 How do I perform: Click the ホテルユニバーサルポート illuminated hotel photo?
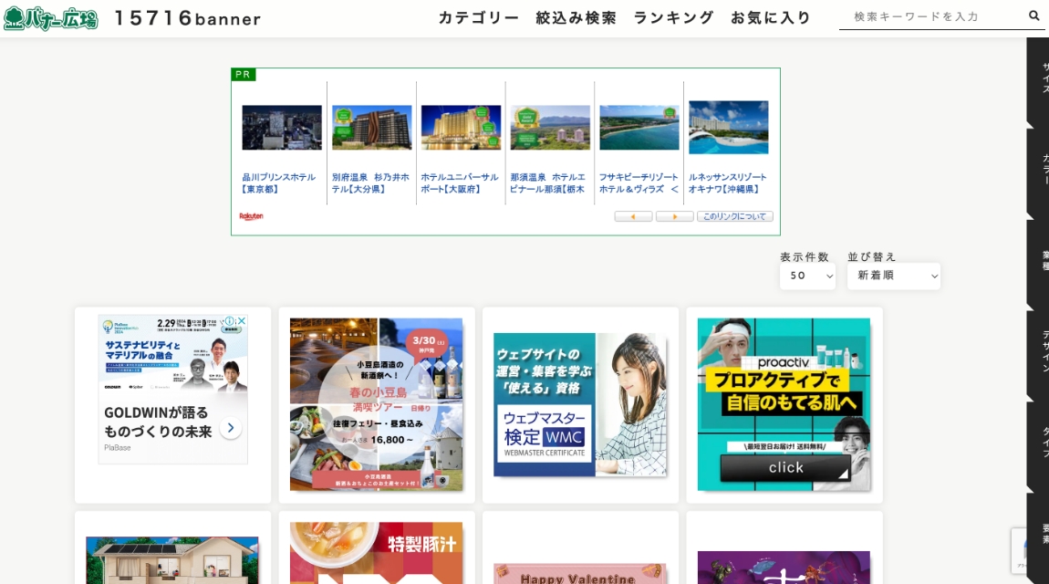[461, 127]
